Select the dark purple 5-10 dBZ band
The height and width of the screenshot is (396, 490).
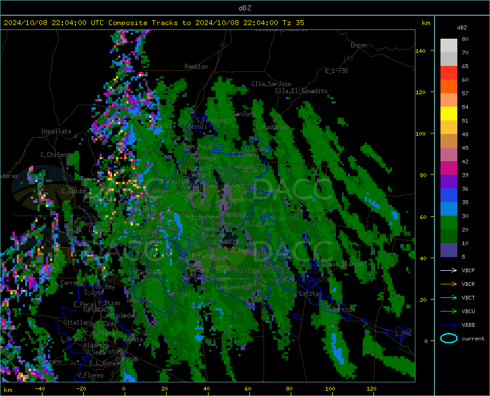click(x=449, y=250)
